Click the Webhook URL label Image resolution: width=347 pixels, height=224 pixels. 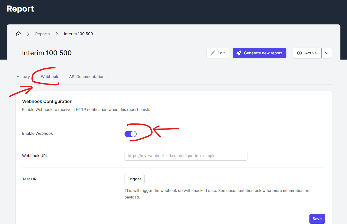(x=35, y=156)
